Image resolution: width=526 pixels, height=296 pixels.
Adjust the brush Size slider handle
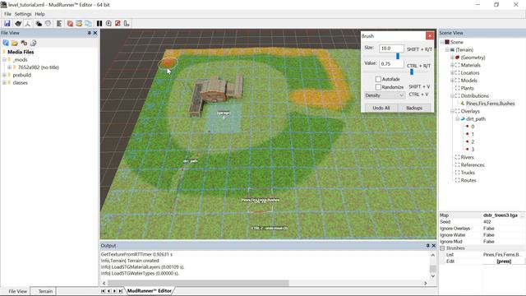(398, 57)
